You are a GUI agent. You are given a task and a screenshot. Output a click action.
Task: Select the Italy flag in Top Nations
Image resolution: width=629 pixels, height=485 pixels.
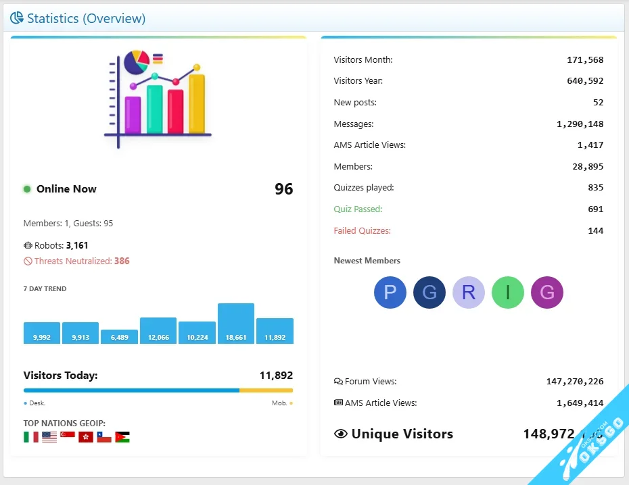click(31, 437)
